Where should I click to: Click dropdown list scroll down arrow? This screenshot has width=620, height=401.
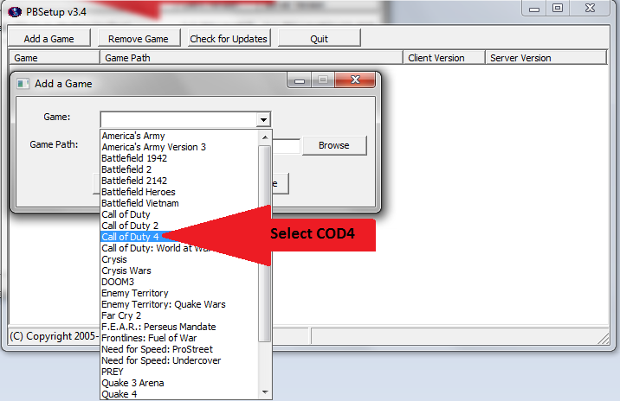pyautogui.click(x=265, y=392)
